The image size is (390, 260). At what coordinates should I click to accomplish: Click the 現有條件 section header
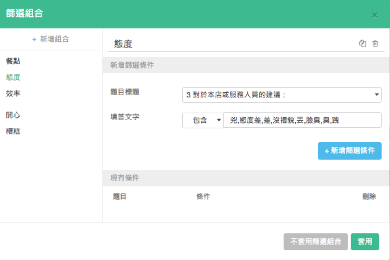[125, 178]
